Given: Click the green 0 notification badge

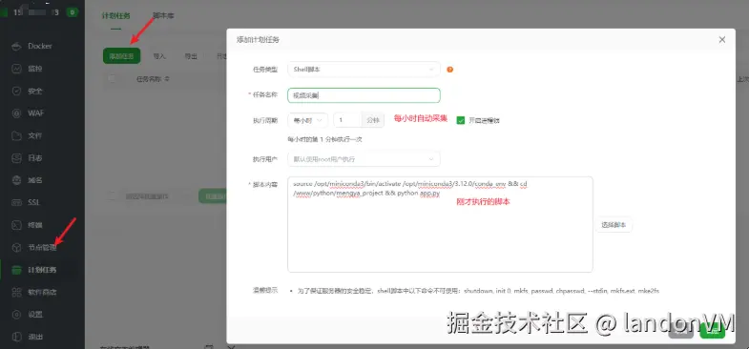Looking at the screenshot, I should click(73, 12).
